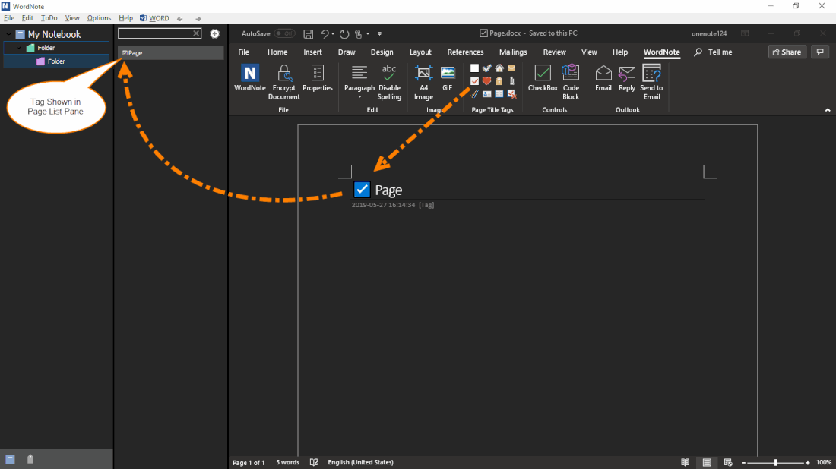
Task: Redo with the circular arrow icon
Action: tap(344, 33)
